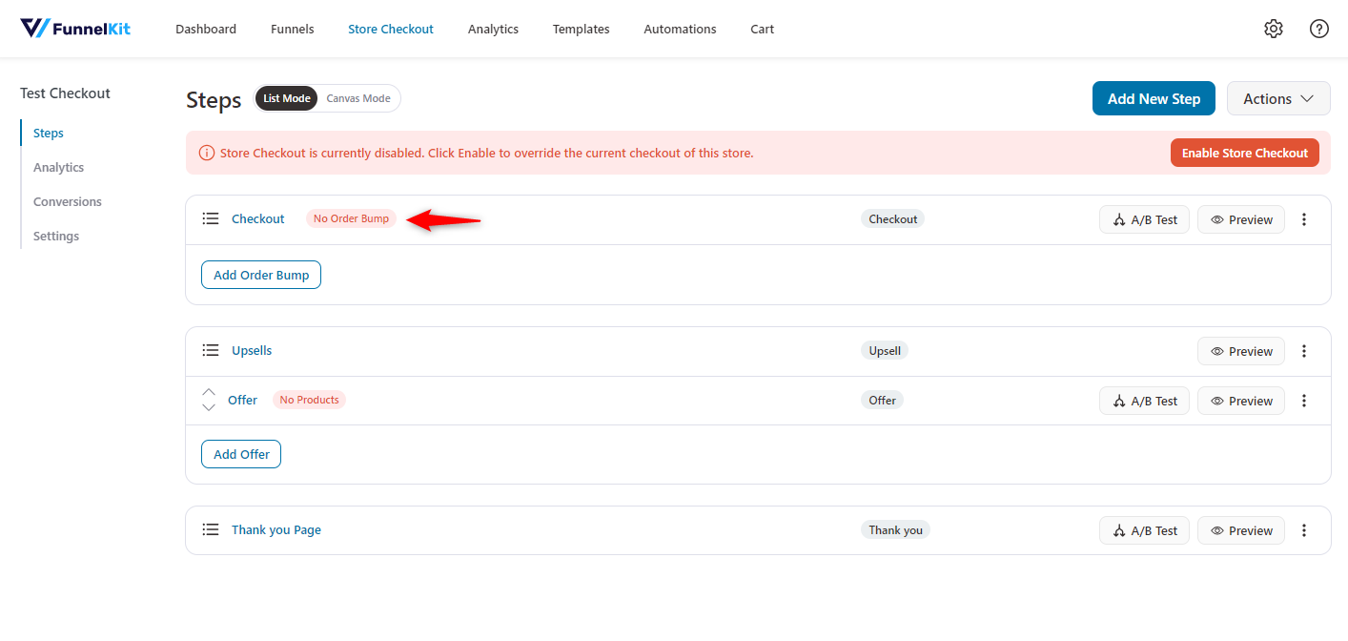Select the Steps tab in the sidebar
This screenshot has width=1348, height=641.
49,133
